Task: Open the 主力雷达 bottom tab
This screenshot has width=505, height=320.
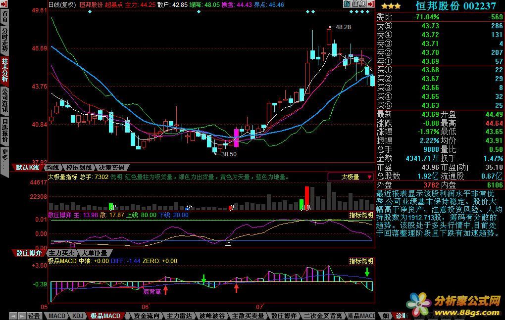Action: pos(179,316)
